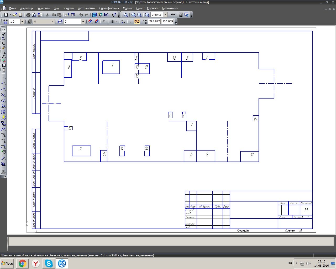Open Google Chrome from the taskbar
The width and height of the screenshot is (336, 269).
click(23, 263)
